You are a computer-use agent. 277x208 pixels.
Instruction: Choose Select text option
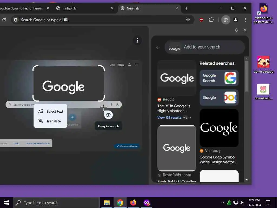tap(51, 111)
